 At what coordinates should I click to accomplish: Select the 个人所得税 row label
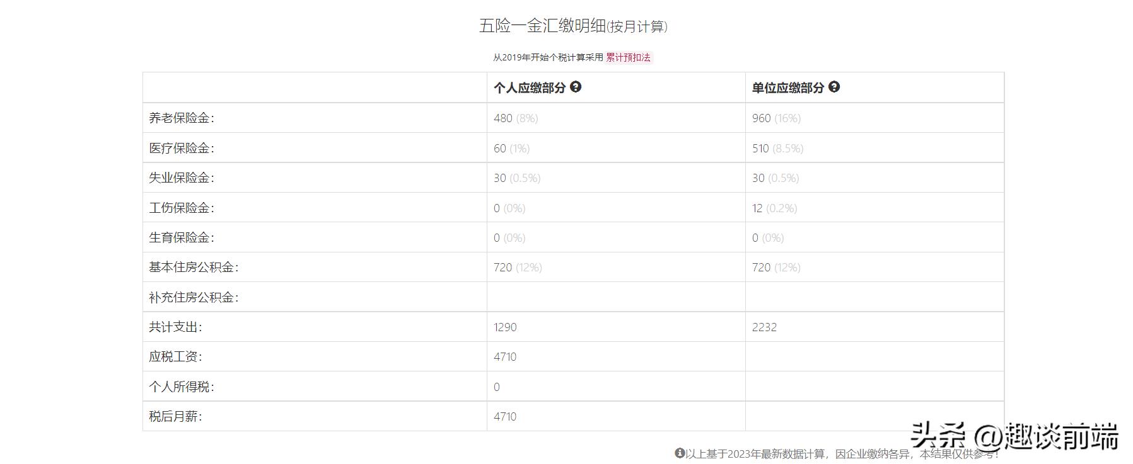(182, 387)
